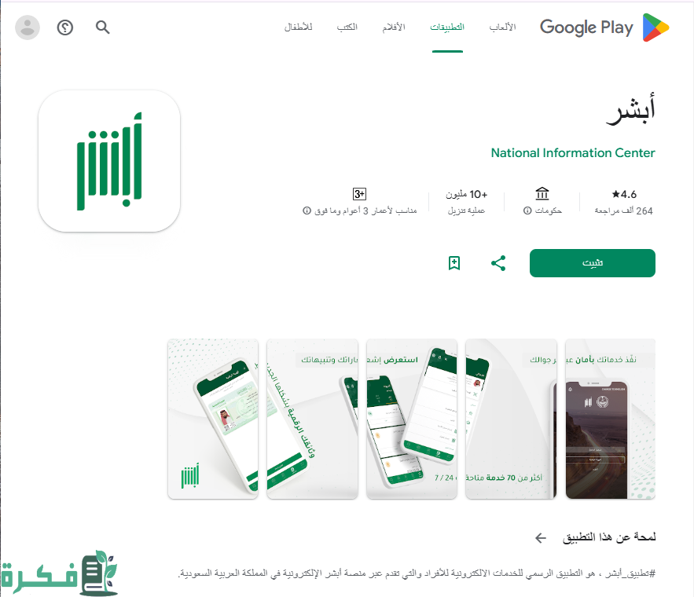Select the للأطفال tab
Screen dimensions: 694x597
tap(299, 27)
